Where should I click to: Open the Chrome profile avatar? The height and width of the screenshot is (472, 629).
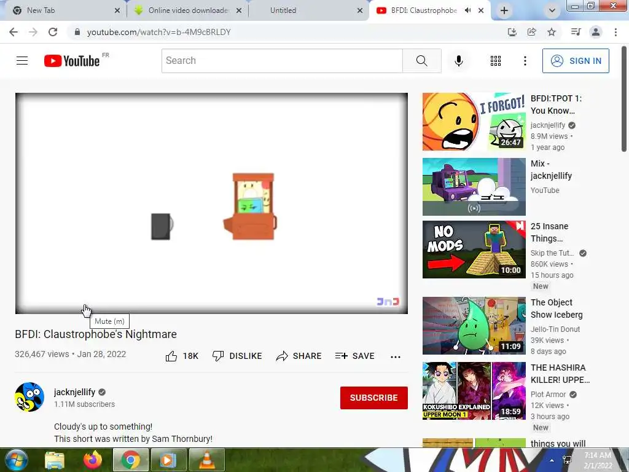pos(596,32)
